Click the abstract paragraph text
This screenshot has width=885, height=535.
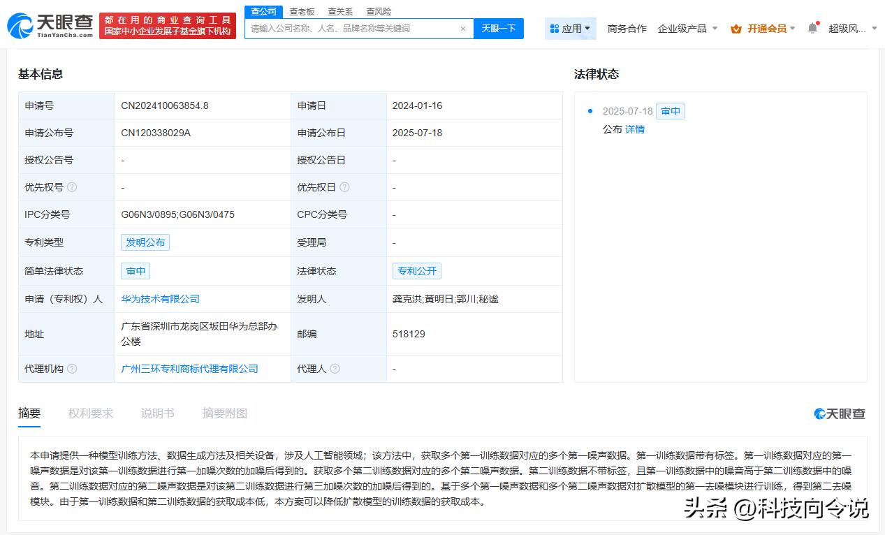tap(442, 478)
